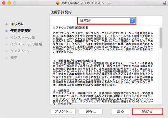Select the 使用許諾契約 step in sidebar
168x118 pixels.
pyautogui.click(x=21, y=31)
